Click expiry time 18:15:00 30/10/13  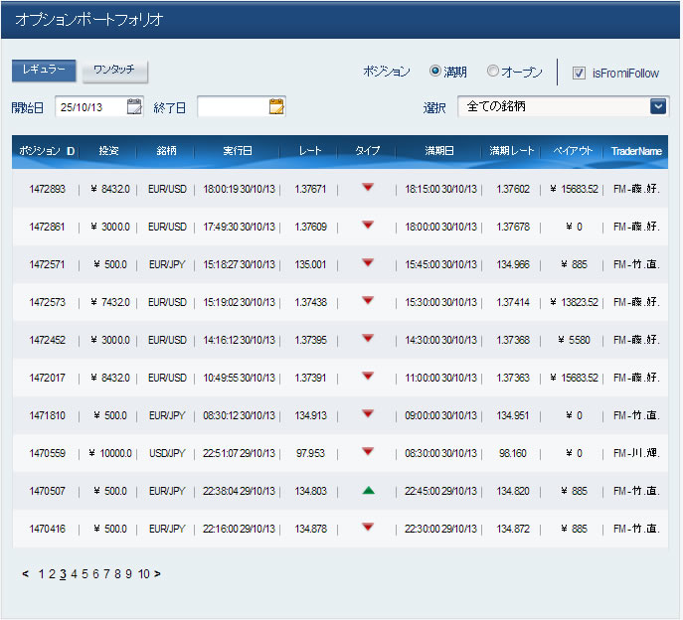(x=440, y=189)
